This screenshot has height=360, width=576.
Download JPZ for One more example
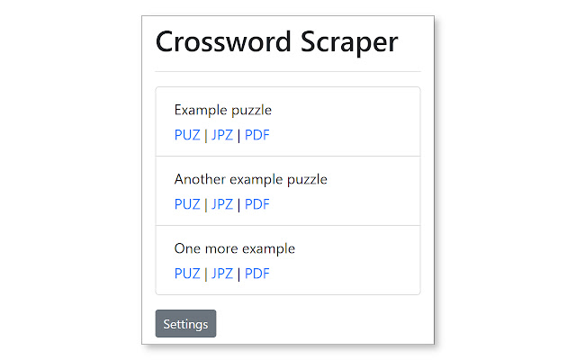[221, 274]
